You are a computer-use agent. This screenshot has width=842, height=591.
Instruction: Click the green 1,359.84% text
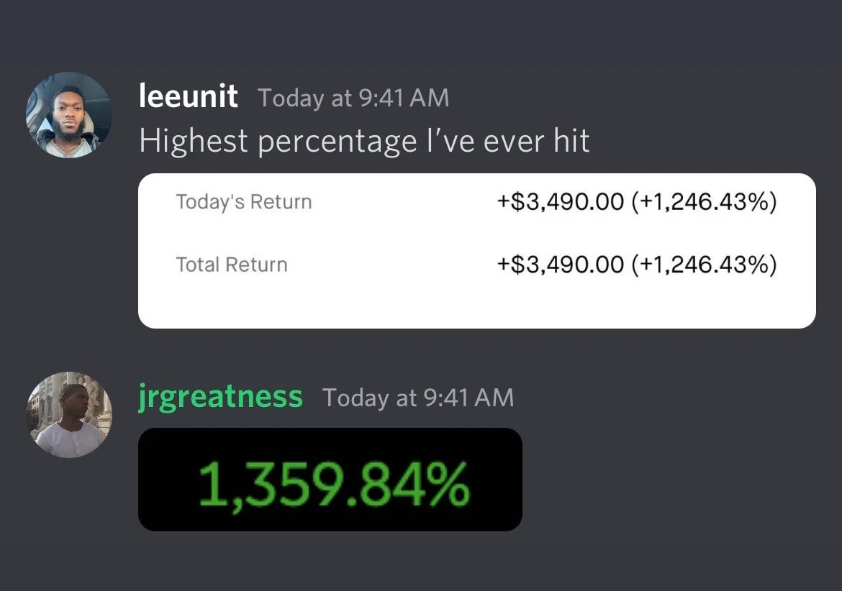334,485
